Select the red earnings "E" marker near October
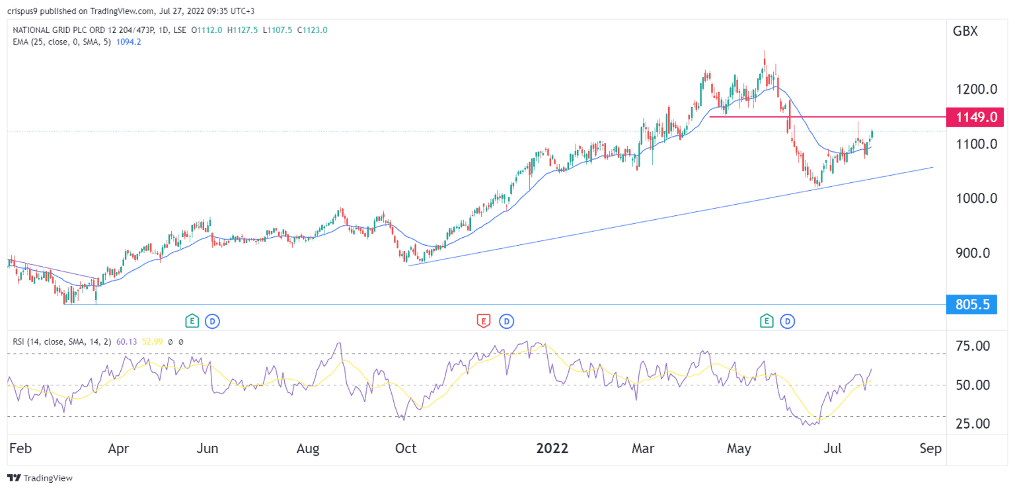This screenshot has width=1015, height=490. tap(484, 321)
